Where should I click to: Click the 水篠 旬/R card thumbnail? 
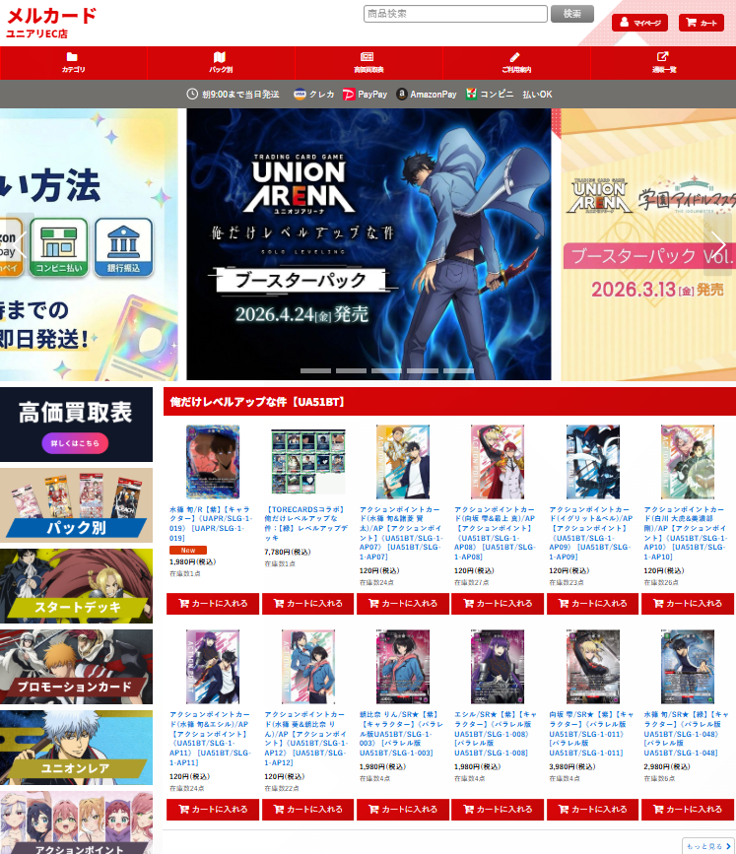(x=213, y=462)
